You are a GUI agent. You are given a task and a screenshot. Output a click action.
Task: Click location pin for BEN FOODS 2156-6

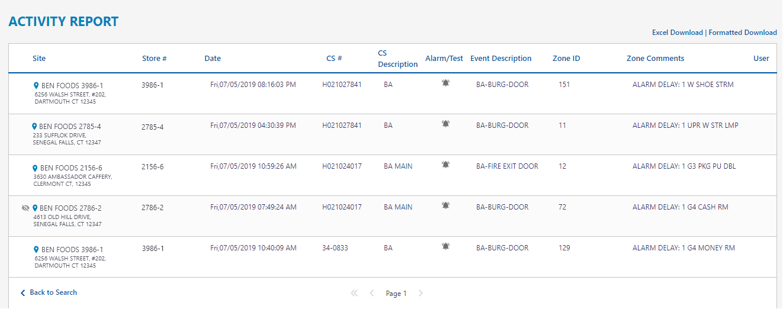(36, 168)
